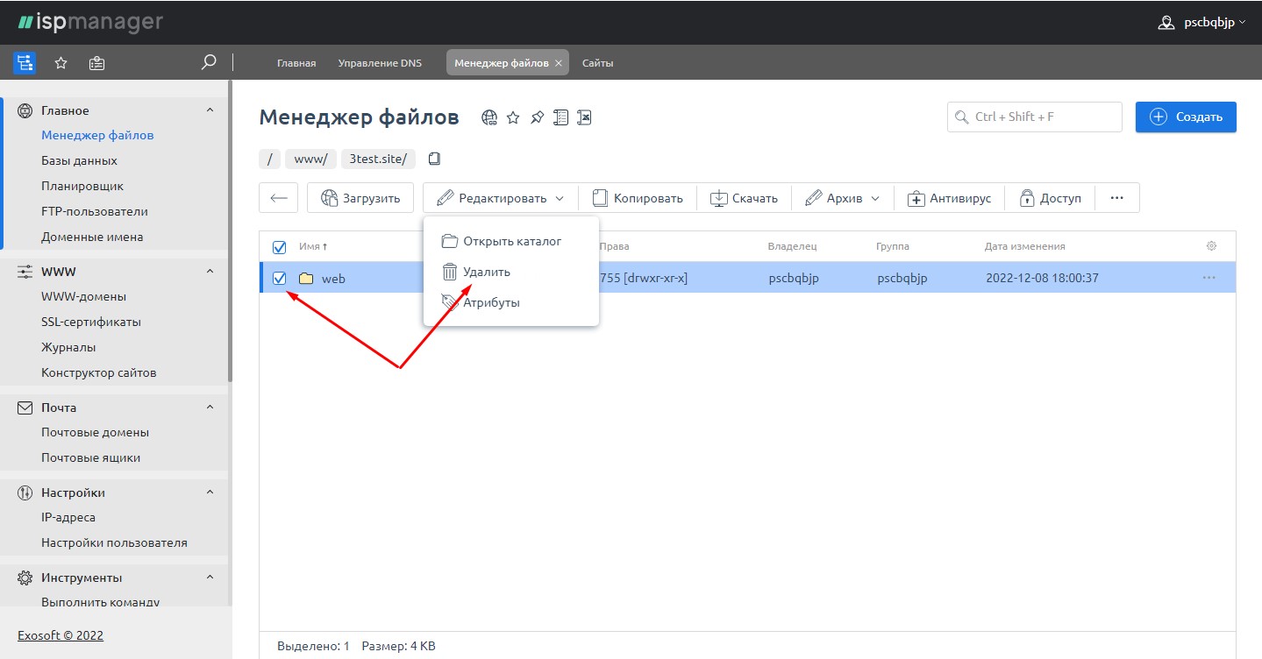Click the search magnifier in top bar

[209, 62]
